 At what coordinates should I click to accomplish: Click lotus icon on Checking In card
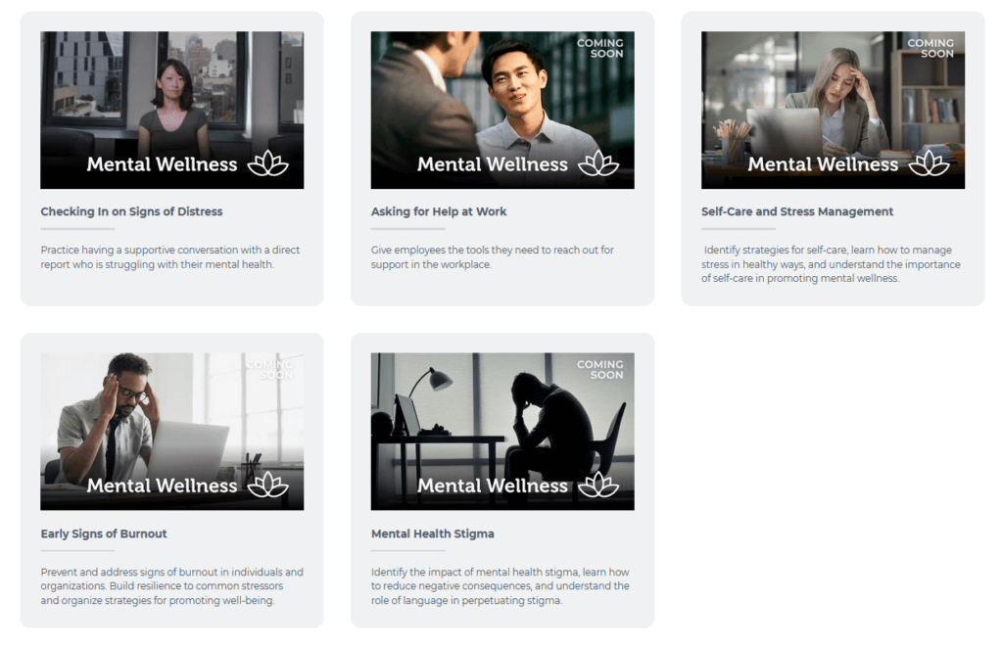pyautogui.click(x=268, y=163)
